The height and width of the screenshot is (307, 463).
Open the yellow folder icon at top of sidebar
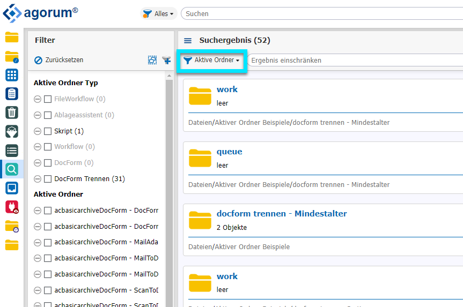click(x=12, y=38)
